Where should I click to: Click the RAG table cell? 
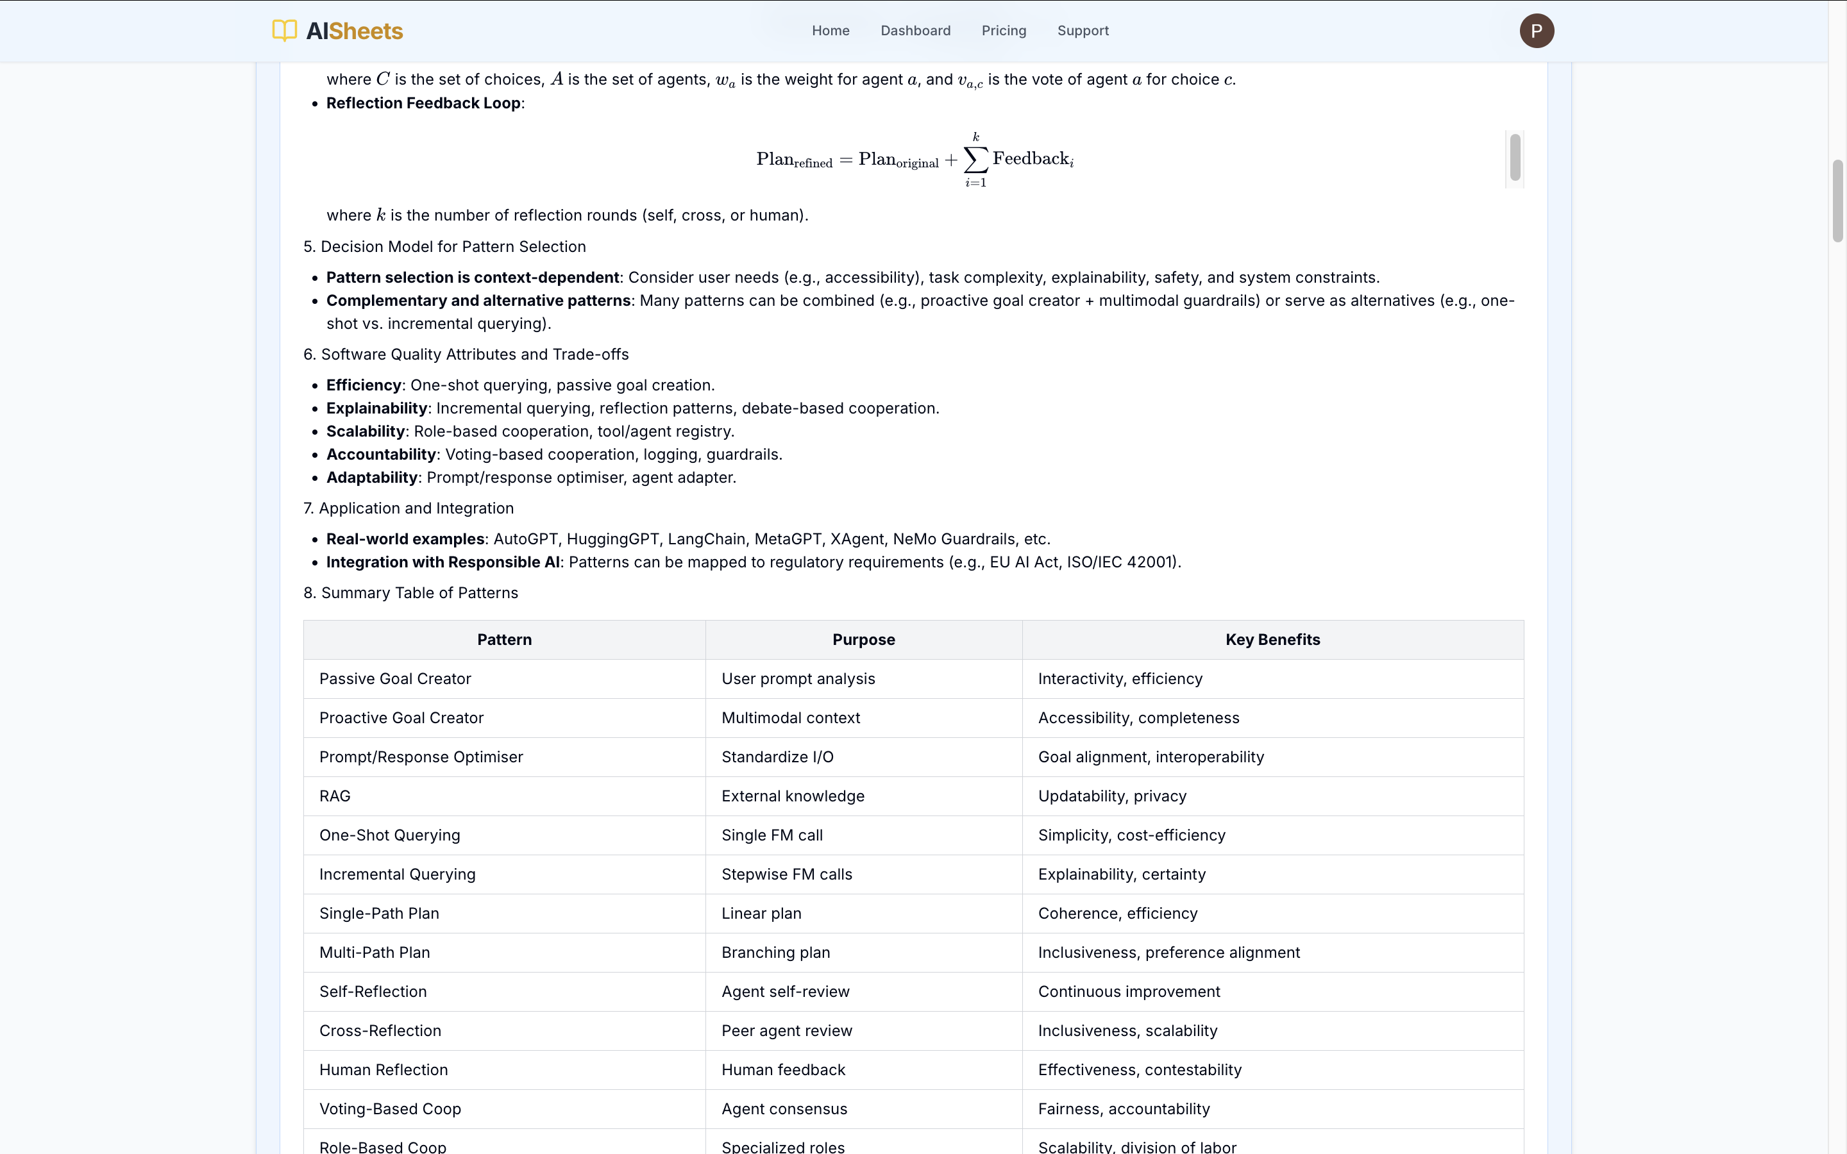click(x=505, y=796)
